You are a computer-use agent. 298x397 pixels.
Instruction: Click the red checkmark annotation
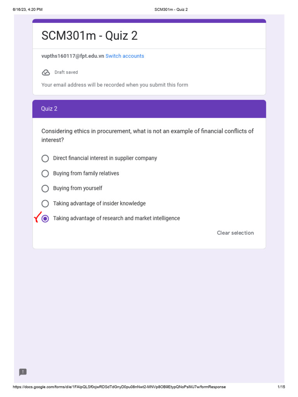[x=37, y=217]
